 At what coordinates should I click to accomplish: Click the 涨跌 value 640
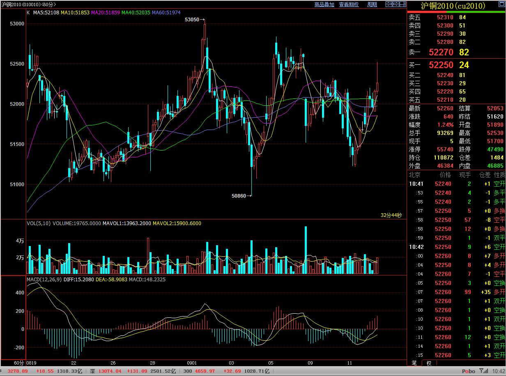point(449,116)
